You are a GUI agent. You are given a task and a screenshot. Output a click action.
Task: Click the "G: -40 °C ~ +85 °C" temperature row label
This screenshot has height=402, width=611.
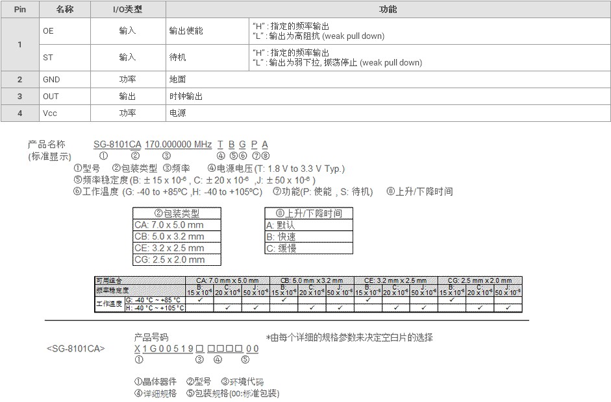pyautogui.click(x=155, y=300)
